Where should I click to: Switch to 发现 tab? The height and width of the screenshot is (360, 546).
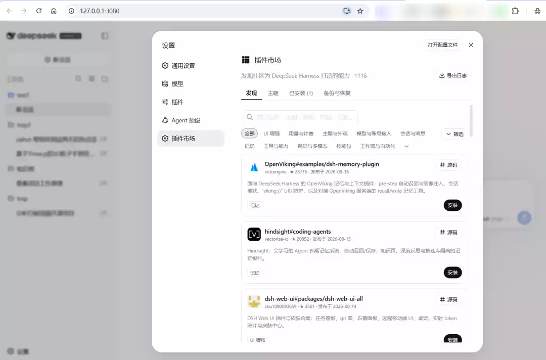click(251, 93)
